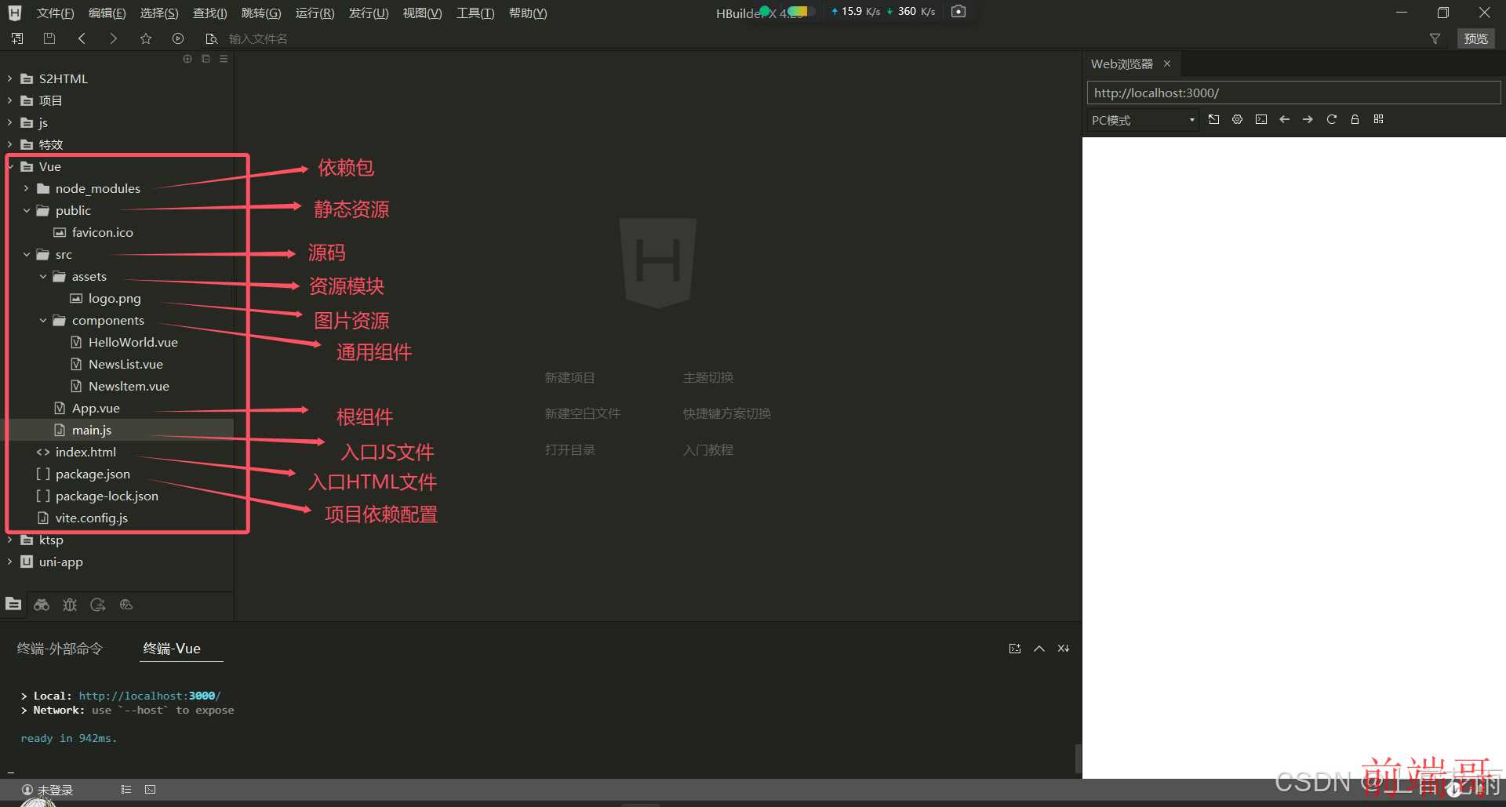Click the sync icon in bottom sidebar

(98, 605)
